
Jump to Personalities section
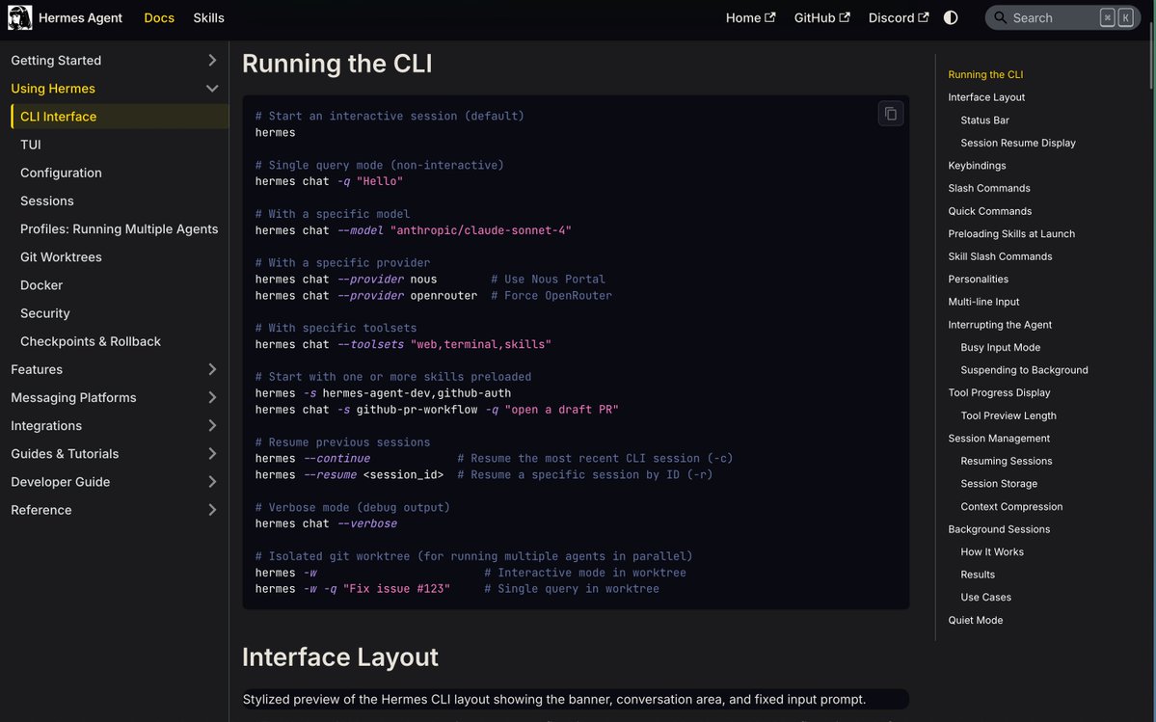(x=979, y=280)
